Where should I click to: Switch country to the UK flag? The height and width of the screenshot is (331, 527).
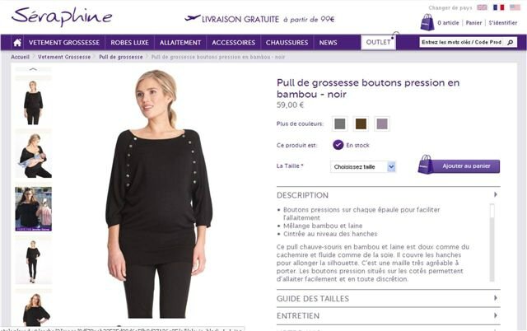[x=482, y=7]
